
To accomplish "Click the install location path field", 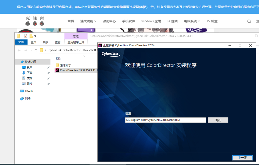I will pos(165,120).
